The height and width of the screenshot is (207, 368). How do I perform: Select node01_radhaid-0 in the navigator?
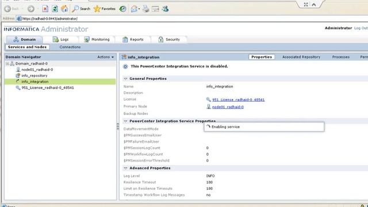pyautogui.click(x=37, y=70)
